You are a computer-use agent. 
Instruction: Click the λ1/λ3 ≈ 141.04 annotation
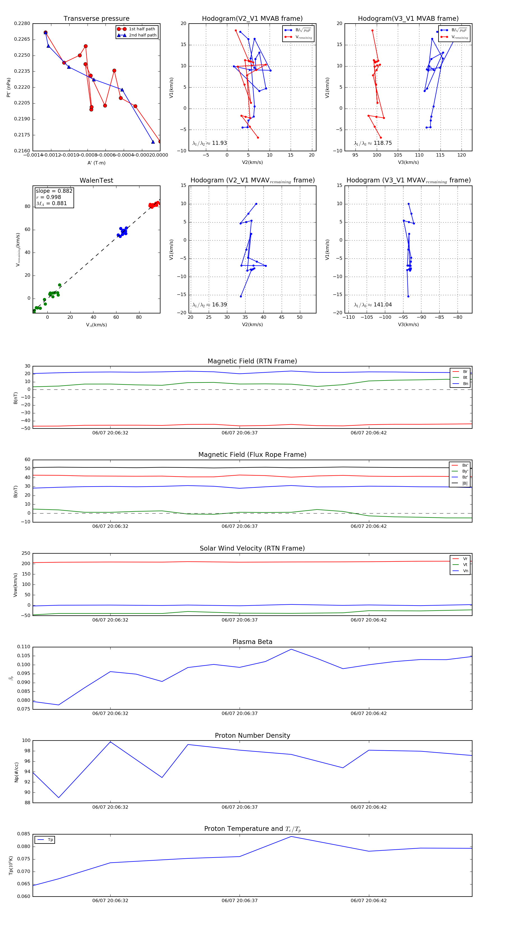pyautogui.click(x=373, y=305)
